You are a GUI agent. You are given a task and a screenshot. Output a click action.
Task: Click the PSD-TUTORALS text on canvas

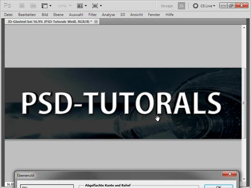pos(121,103)
